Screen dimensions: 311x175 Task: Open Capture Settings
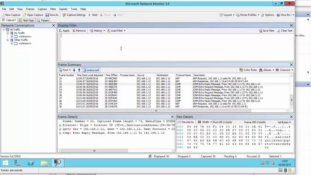(x=74, y=15)
